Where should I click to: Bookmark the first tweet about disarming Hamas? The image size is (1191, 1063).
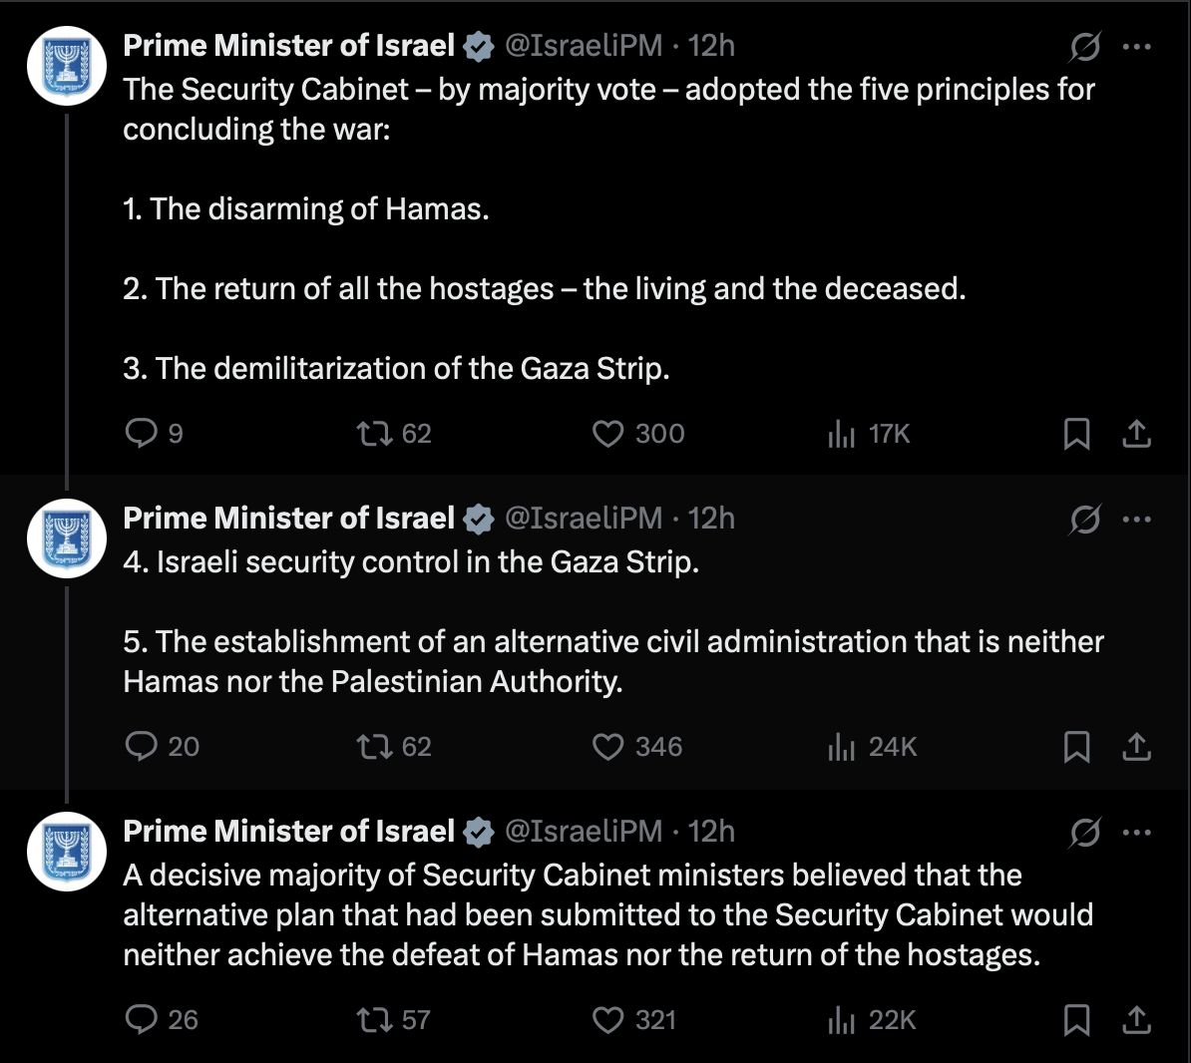[x=1076, y=434]
